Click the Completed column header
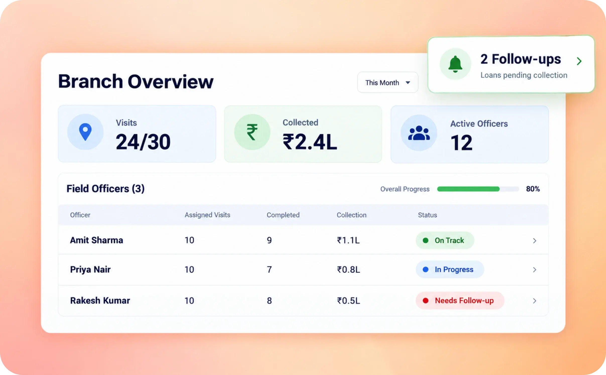This screenshot has height=375, width=606. click(283, 215)
